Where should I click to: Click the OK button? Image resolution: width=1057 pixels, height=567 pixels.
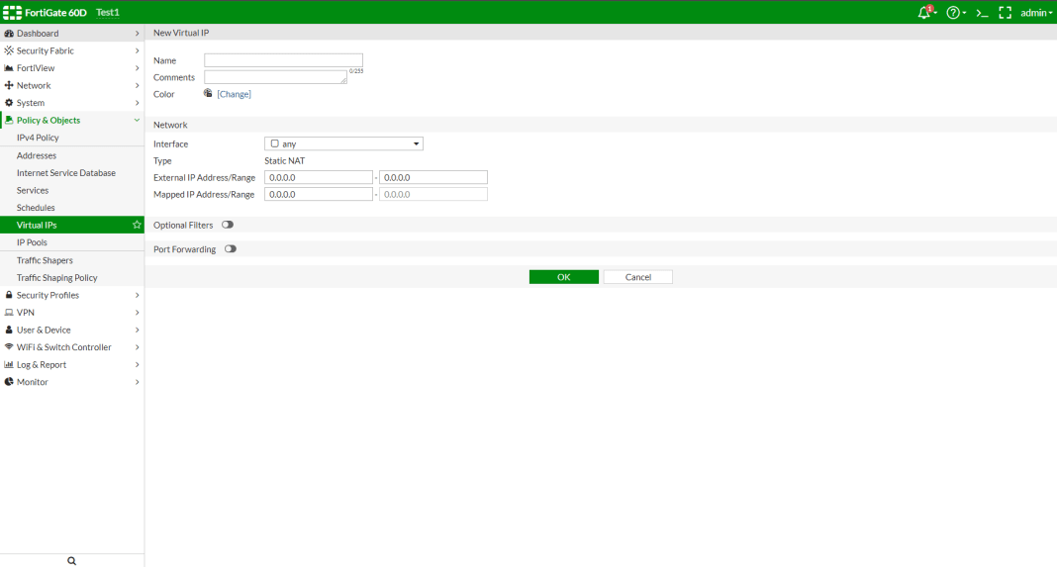coord(563,277)
